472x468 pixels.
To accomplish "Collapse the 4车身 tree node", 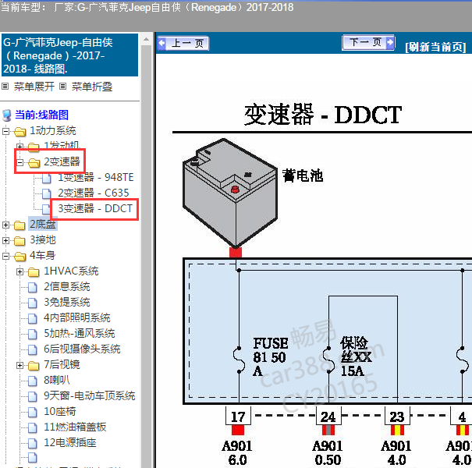I will (5, 256).
